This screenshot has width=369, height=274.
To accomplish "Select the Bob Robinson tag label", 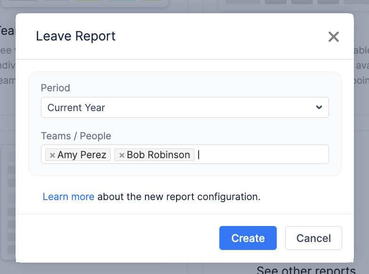I will click(x=159, y=155).
